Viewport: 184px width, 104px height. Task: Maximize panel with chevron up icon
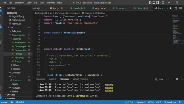point(182,79)
